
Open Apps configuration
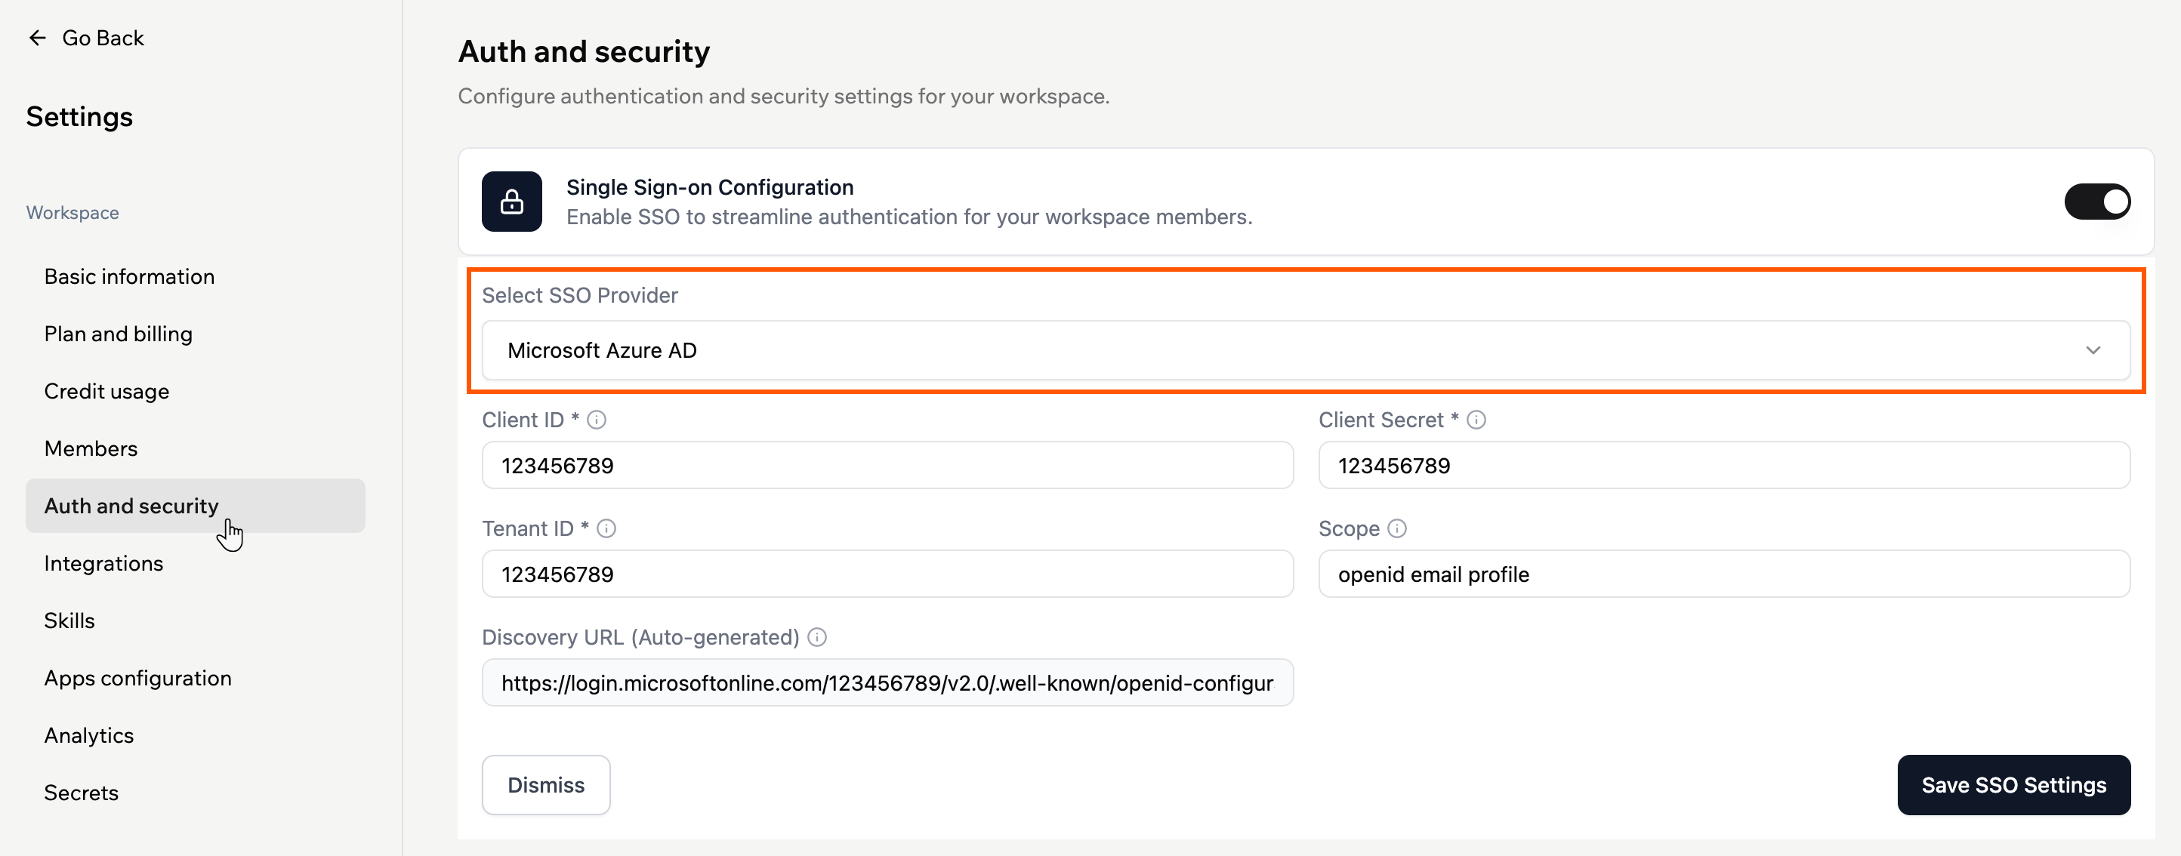[x=137, y=678]
